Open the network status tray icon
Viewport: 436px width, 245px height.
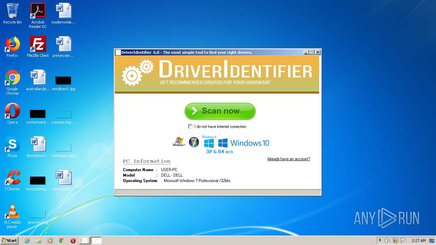[x=395, y=241]
